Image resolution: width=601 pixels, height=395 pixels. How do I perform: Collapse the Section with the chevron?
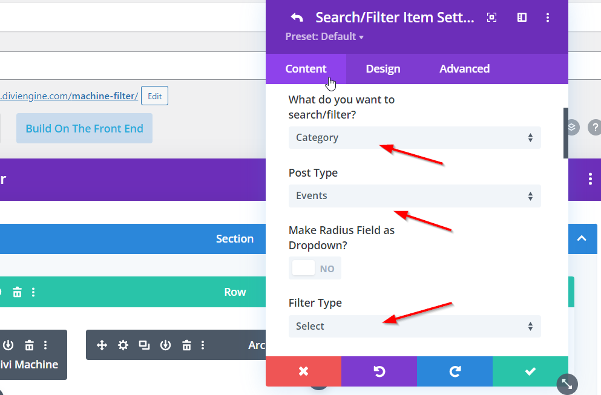pos(582,238)
